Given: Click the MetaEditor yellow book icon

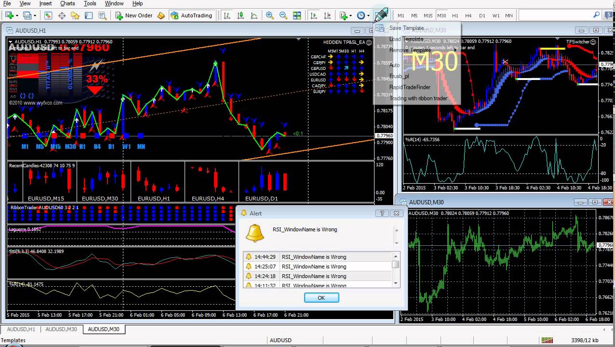Looking at the screenshot, I should point(161,15).
